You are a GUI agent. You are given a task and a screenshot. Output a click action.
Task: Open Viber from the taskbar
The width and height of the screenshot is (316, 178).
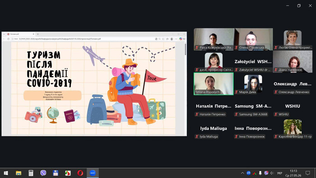tap(43, 173)
